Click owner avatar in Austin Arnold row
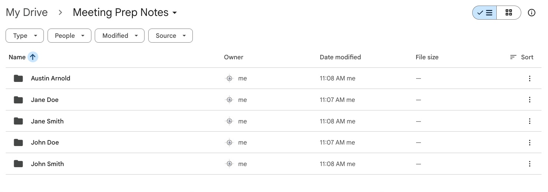 coord(229,78)
